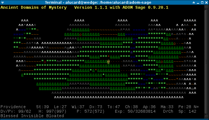Click the vertical scrollbar of the terminal

click(206, 62)
